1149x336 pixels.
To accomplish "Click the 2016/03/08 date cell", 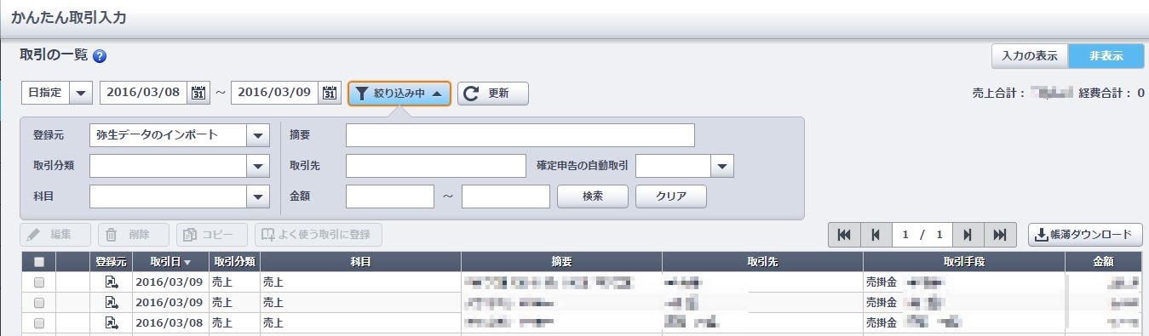I will (170, 323).
